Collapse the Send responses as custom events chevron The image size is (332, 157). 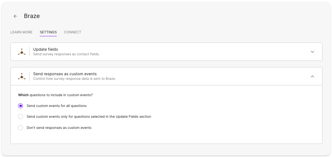pos(312,76)
